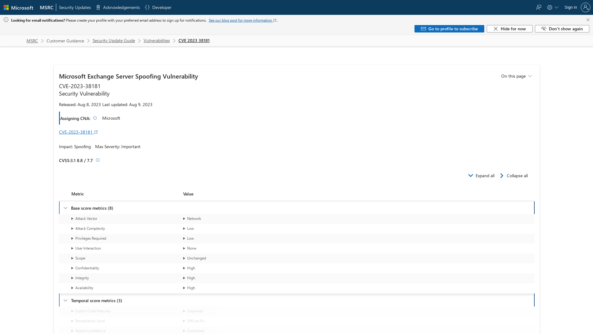Open the blog post for more information link
The width and height of the screenshot is (593, 334).
242,20
